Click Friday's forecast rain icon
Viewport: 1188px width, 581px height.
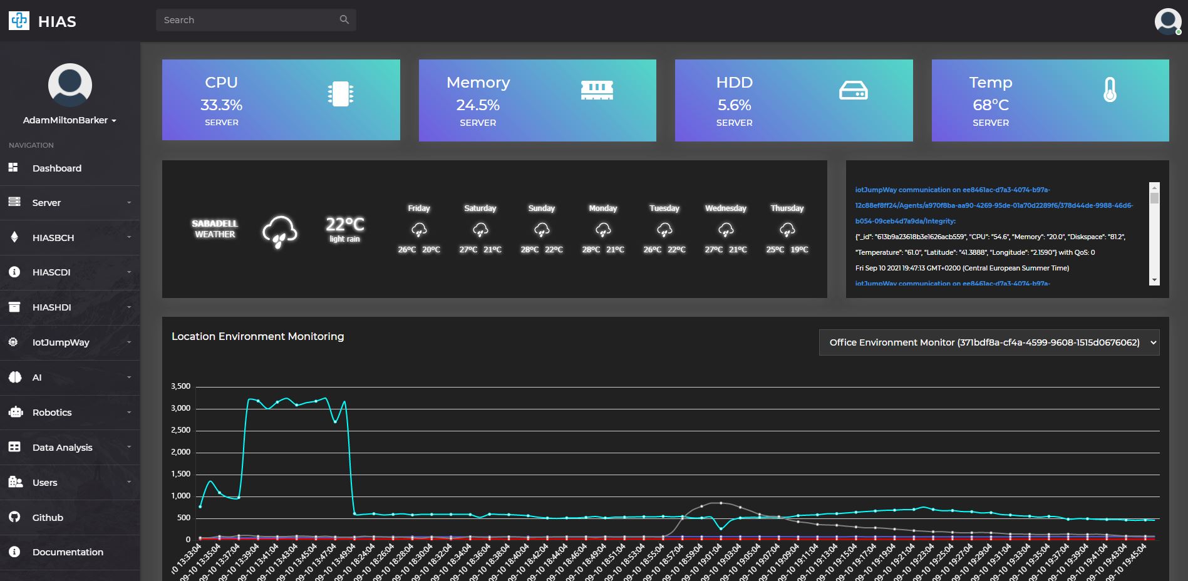tap(419, 230)
